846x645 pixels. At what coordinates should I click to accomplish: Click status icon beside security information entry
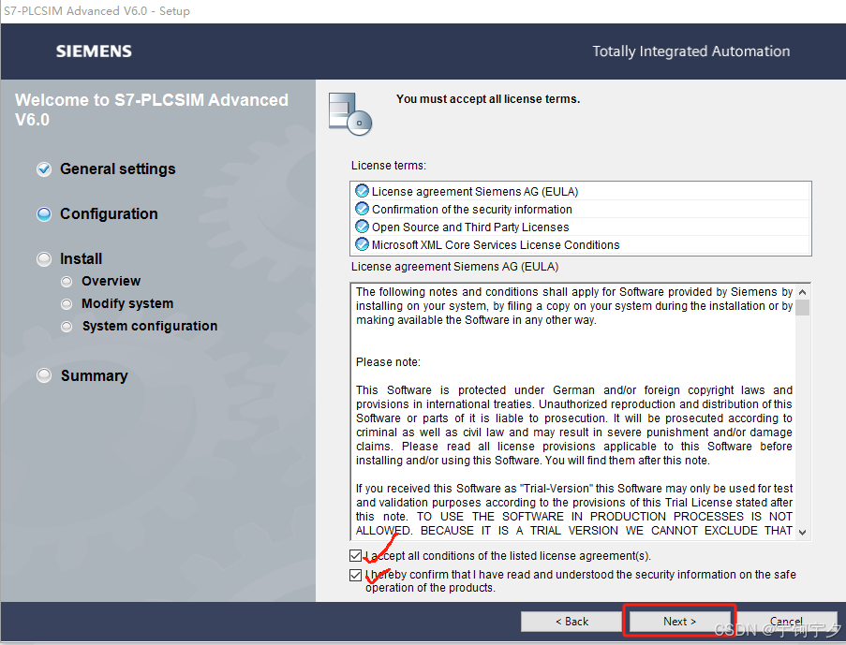[362, 209]
